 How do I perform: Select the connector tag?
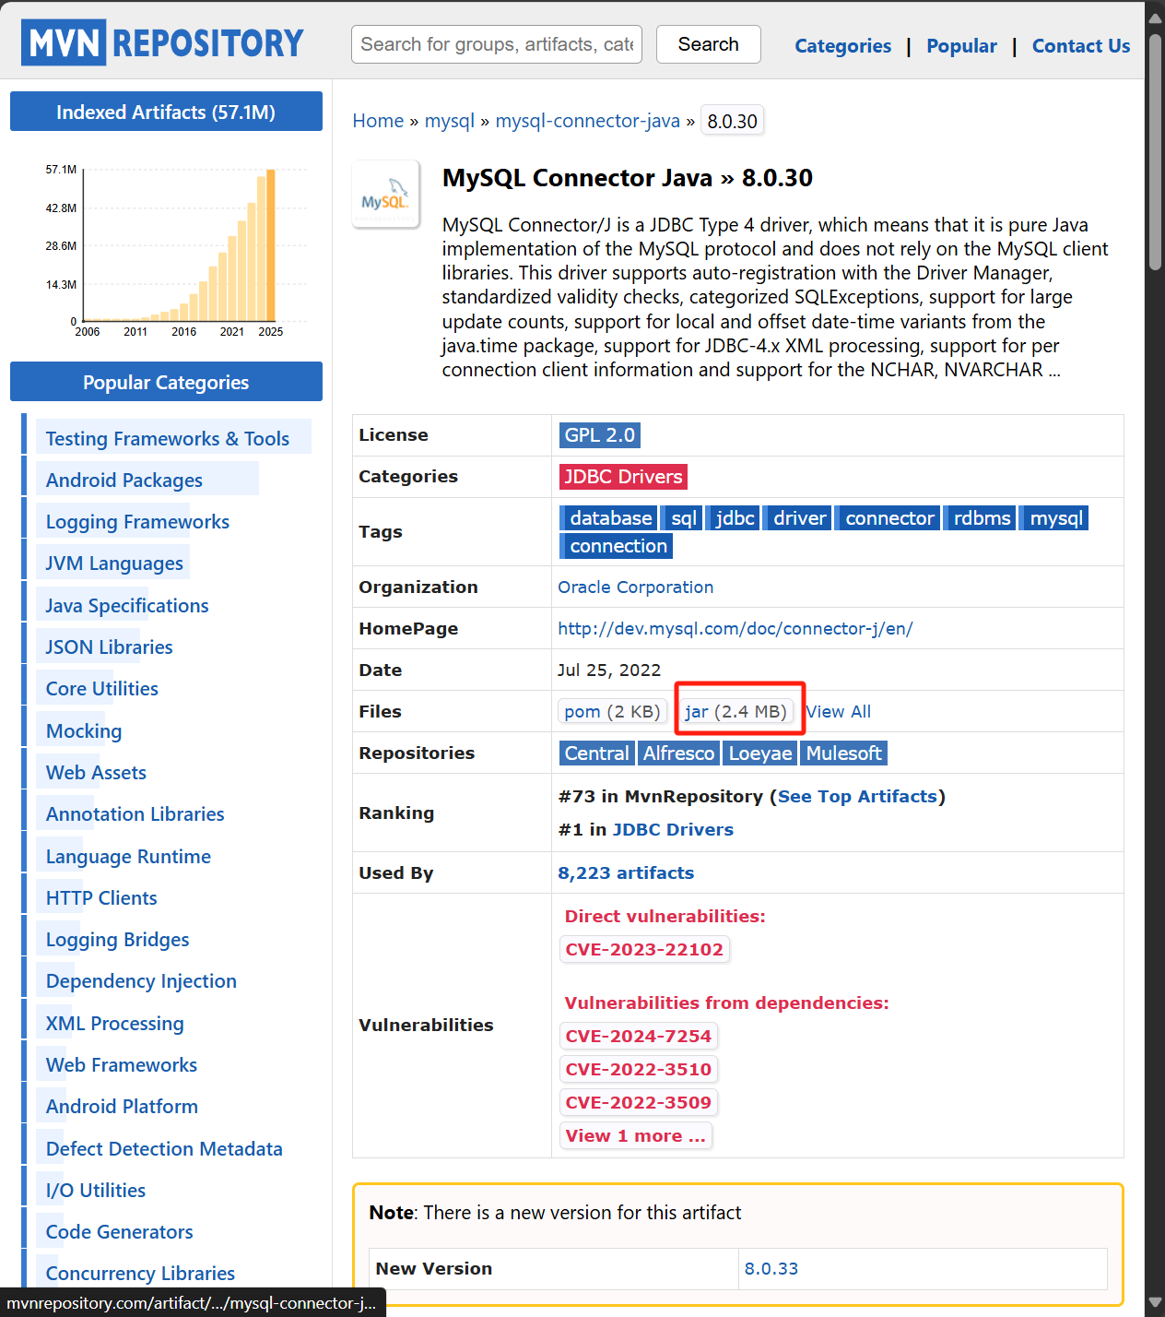[x=888, y=518]
